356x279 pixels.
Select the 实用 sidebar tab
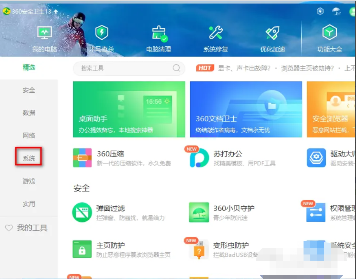[x=29, y=204]
